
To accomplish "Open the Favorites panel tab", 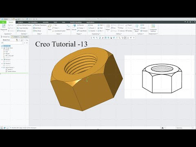I will click(x=24, y=37).
